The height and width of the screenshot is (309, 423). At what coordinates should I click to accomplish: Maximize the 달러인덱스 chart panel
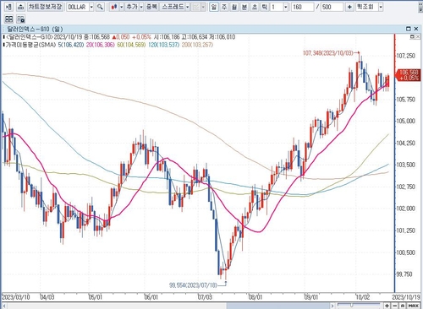[x=409, y=29]
